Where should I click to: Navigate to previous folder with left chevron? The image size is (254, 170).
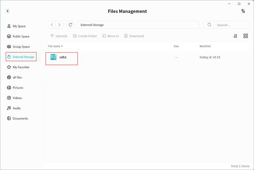(x=52, y=25)
